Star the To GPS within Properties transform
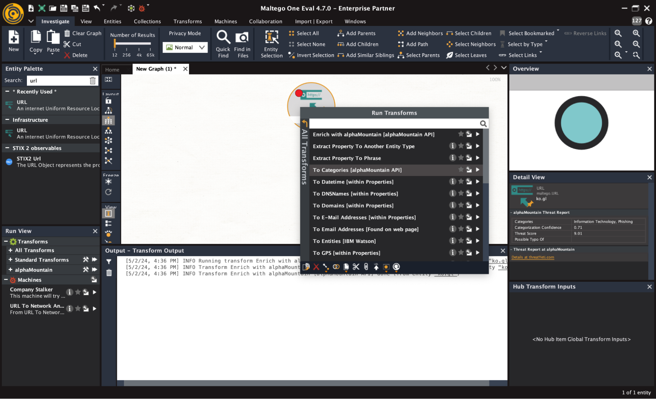Screen dimensions: 656x399 461,253
